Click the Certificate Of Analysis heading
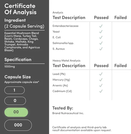131x134 pixels. 20,9
